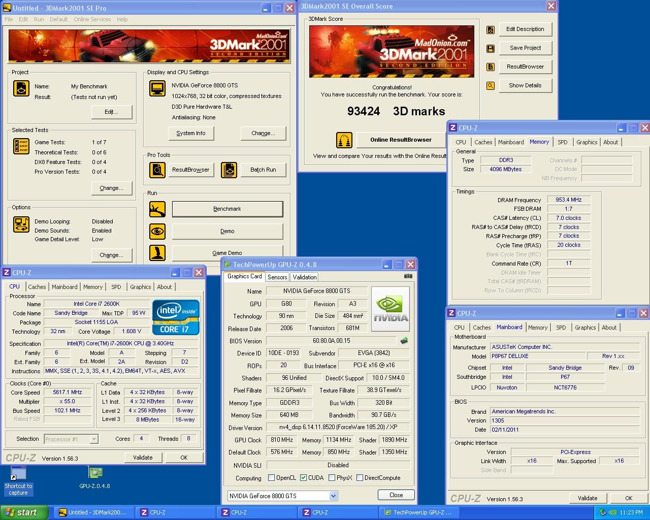Open the Online Services menu
The width and height of the screenshot is (650, 520).
[92, 19]
